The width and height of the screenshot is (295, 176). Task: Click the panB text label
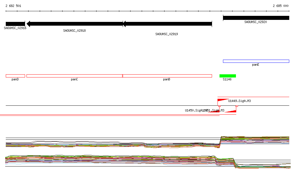click(167, 80)
